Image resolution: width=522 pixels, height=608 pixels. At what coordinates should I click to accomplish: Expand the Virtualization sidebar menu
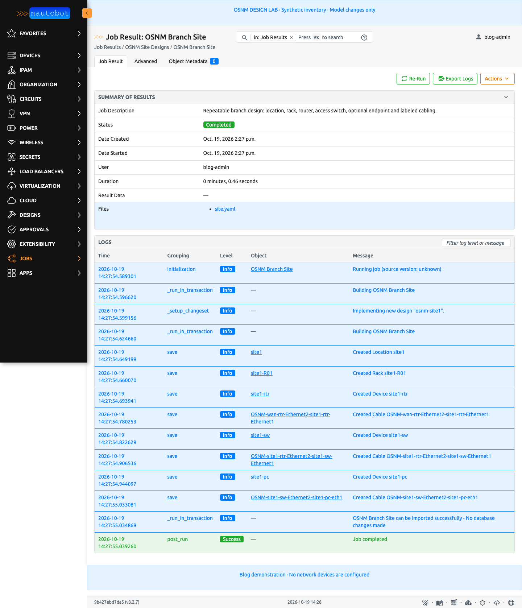tap(43, 186)
